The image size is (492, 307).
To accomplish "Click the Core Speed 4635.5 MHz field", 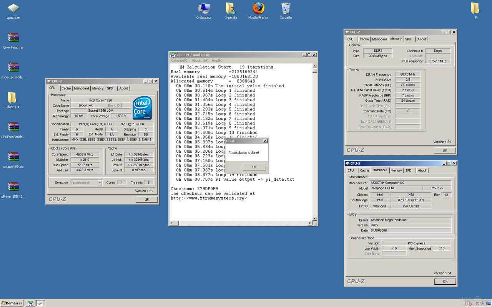I will 85,154.
